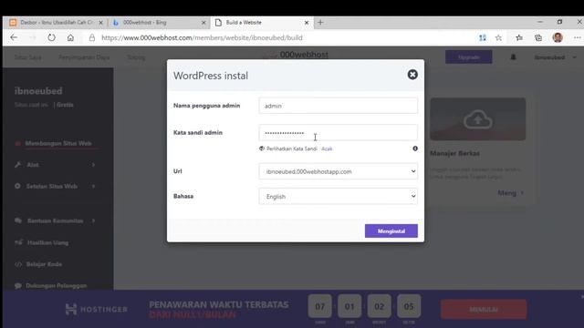This screenshot has height=328, width=584.
Task: Click the Gratis label in sidebar
Action: 65,105
